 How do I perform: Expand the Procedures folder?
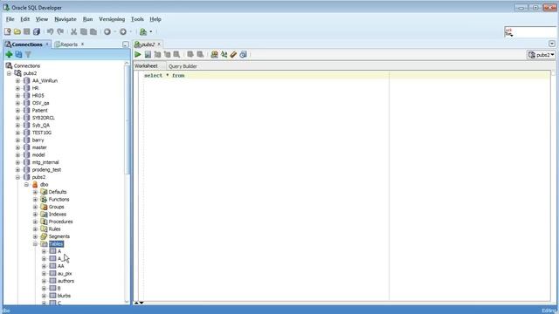pos(35,222)
